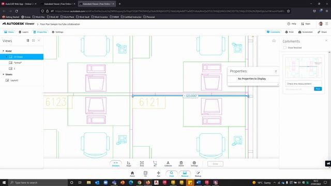
Task: Open the Help menu
Action: point(292,24)
